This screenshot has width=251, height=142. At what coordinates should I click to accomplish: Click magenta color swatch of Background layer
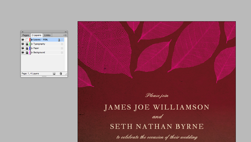[x=30, y=52]
